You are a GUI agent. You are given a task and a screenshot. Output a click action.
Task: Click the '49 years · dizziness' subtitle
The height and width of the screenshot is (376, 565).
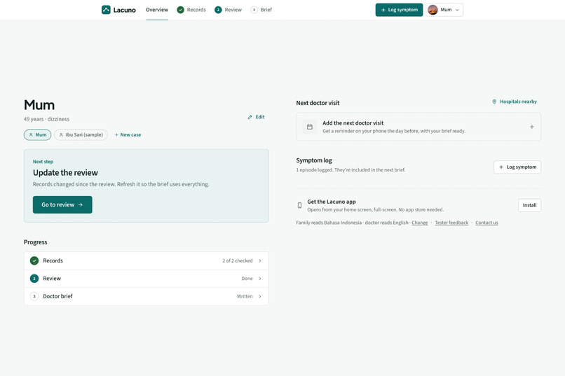pos(46,119)
